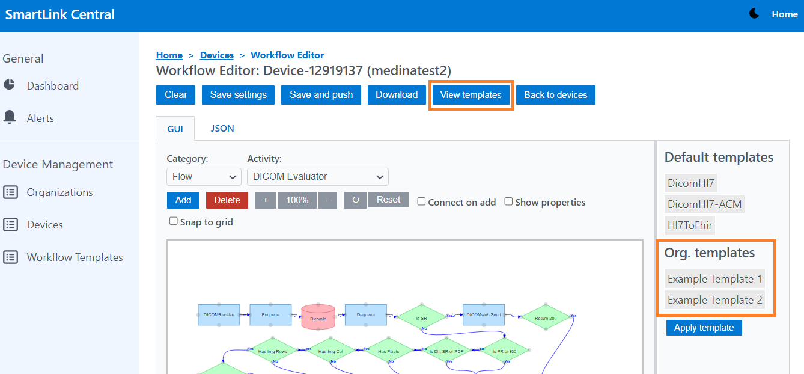Enable Snap to grid checkbox

click(174, 221)
